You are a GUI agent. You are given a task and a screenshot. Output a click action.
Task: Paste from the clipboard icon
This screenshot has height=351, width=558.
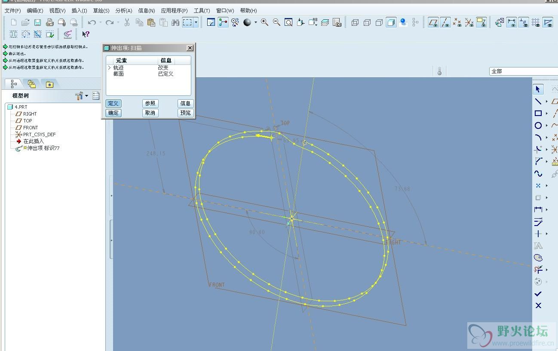151,22
